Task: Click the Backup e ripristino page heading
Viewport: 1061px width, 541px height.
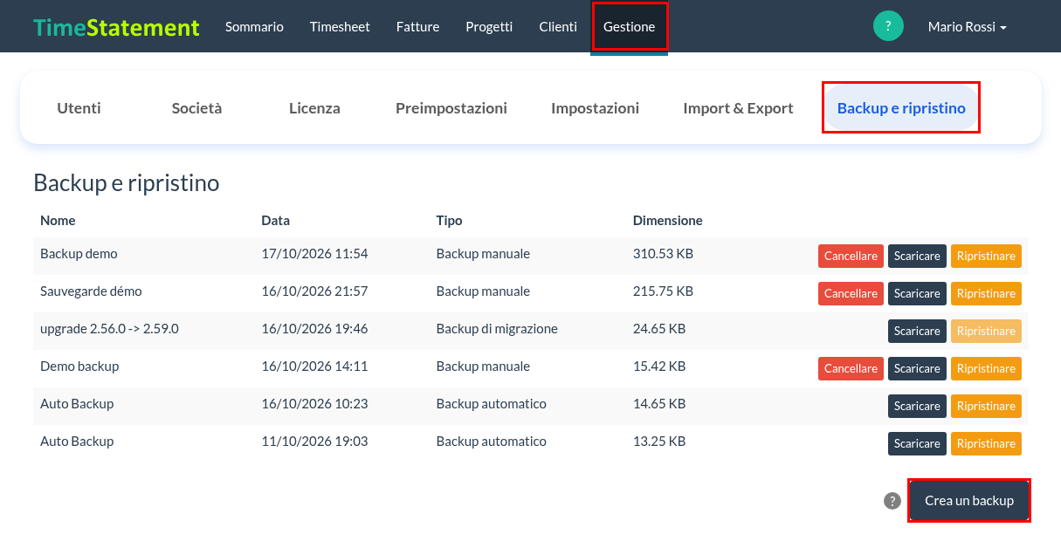Action: pos(127,183)
